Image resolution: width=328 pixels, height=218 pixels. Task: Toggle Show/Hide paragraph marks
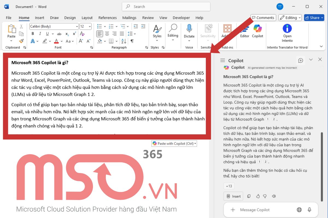click(x=132, y=41)
